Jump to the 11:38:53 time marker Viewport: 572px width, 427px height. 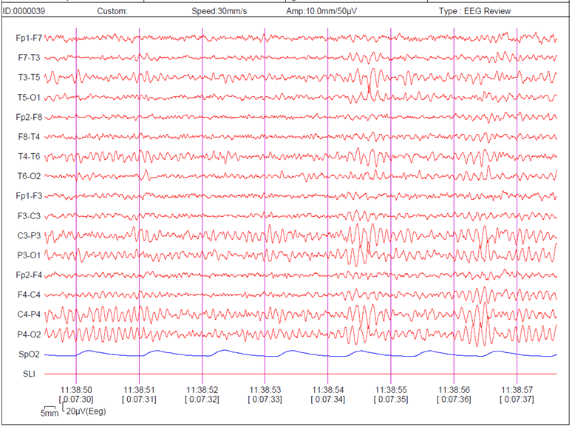click(265, 390)
